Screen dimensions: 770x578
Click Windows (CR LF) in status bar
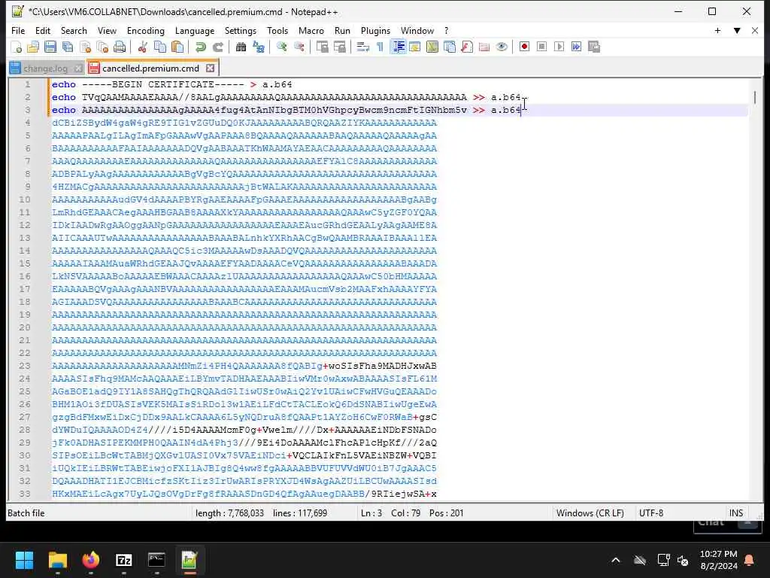[x=590, y=513]
